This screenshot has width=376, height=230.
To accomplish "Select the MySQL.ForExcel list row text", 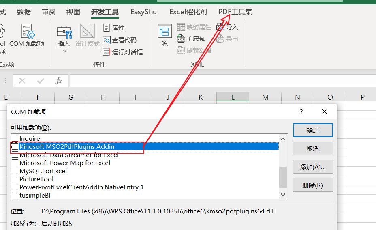I will tap(43, 171).
